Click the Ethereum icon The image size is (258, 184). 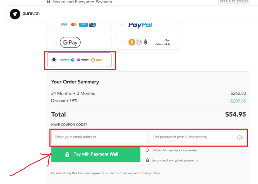(145, 42)
